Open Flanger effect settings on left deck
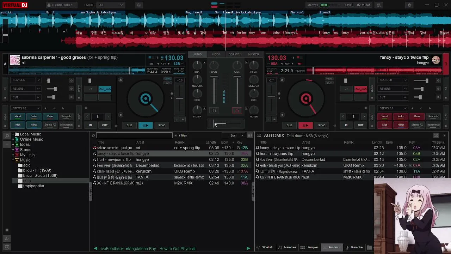Image resolution: width=451 pixels, height=254 pixels. coord(71,80)
